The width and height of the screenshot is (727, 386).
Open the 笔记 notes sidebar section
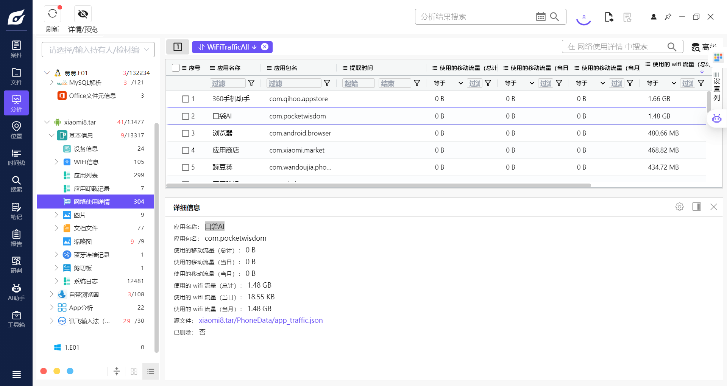point(16,211)
